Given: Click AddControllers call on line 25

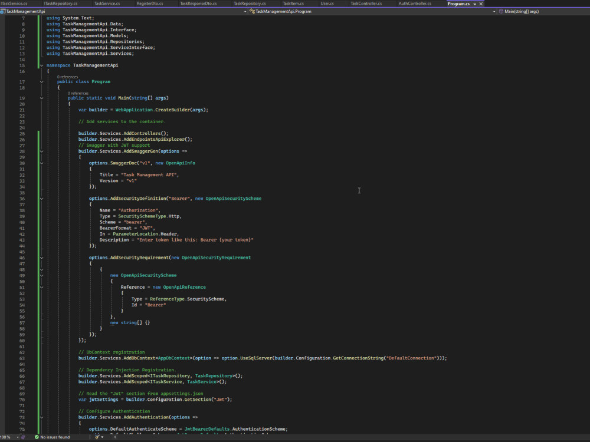Looking at the screenshot, I should coord(142,133).
